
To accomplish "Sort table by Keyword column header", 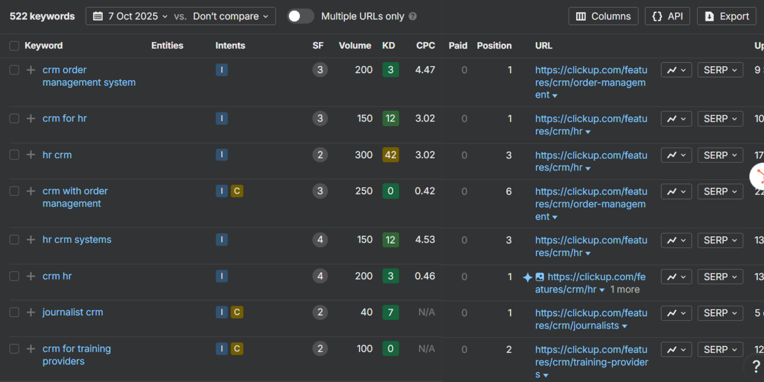I will click(43, 46).
